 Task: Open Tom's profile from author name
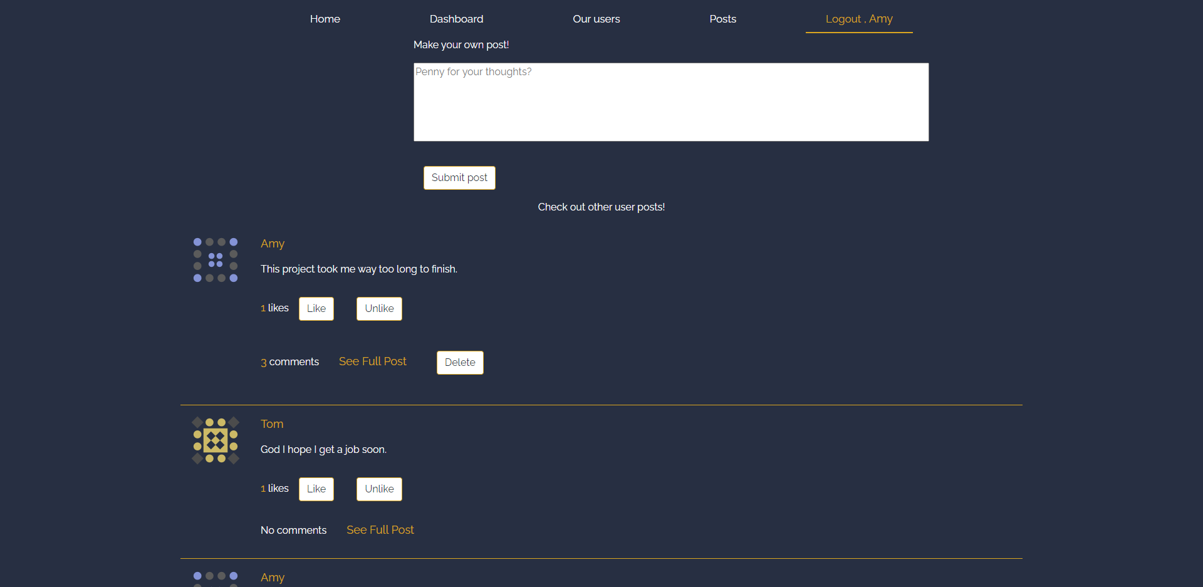pos(272,424)
